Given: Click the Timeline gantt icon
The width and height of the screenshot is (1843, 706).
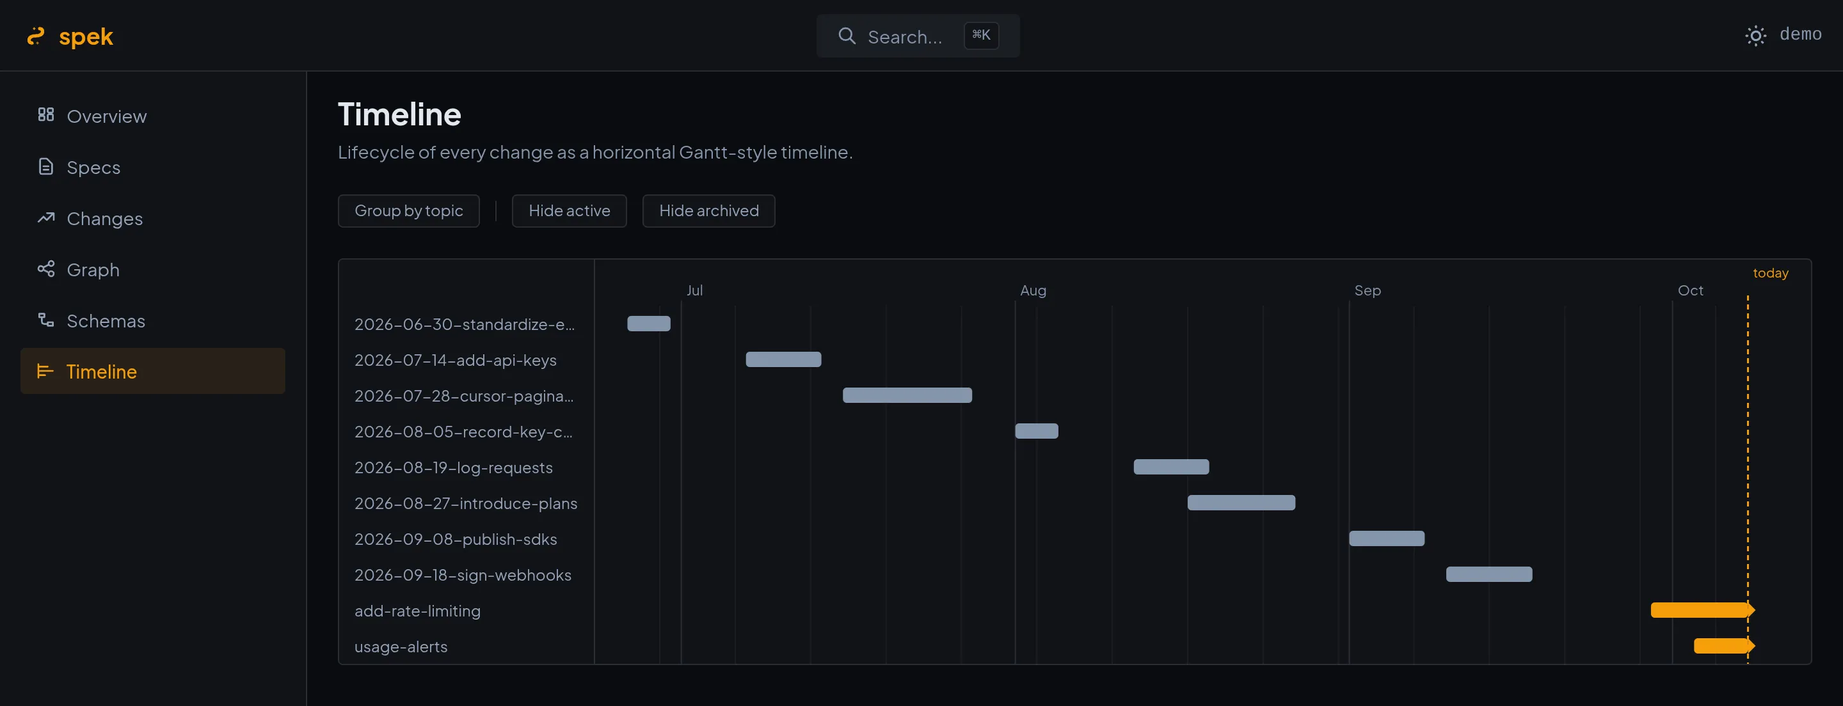Looking at the screenshot, I should [x=45, y=370].
